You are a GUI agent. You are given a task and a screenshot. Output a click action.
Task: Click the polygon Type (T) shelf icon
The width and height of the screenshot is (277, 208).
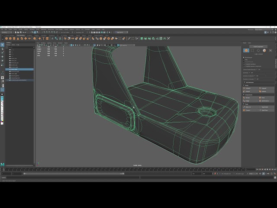click(43, 39)
